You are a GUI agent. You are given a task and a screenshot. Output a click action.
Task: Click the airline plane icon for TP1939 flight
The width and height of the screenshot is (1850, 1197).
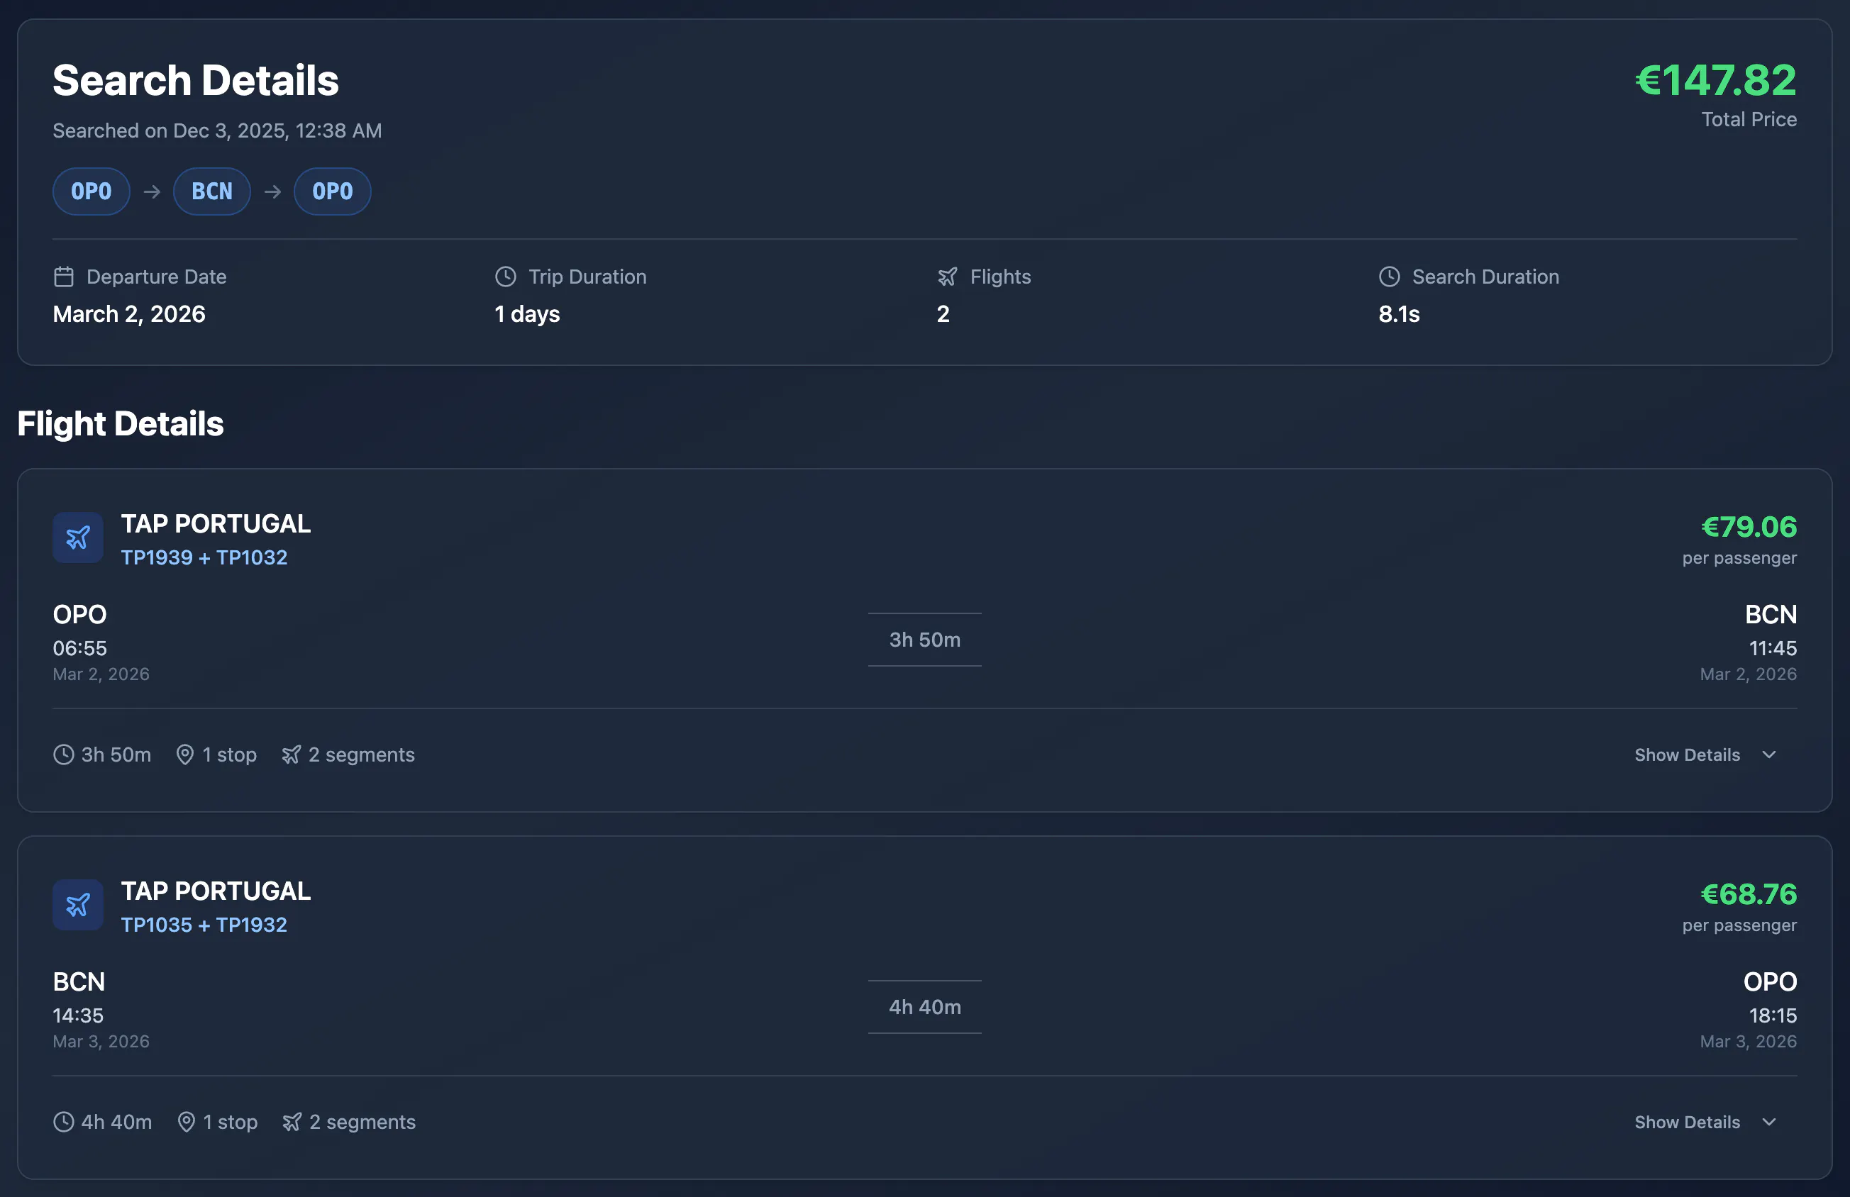point(78,537)
